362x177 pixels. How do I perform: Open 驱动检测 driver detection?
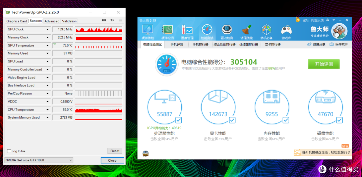pos(227,32)
